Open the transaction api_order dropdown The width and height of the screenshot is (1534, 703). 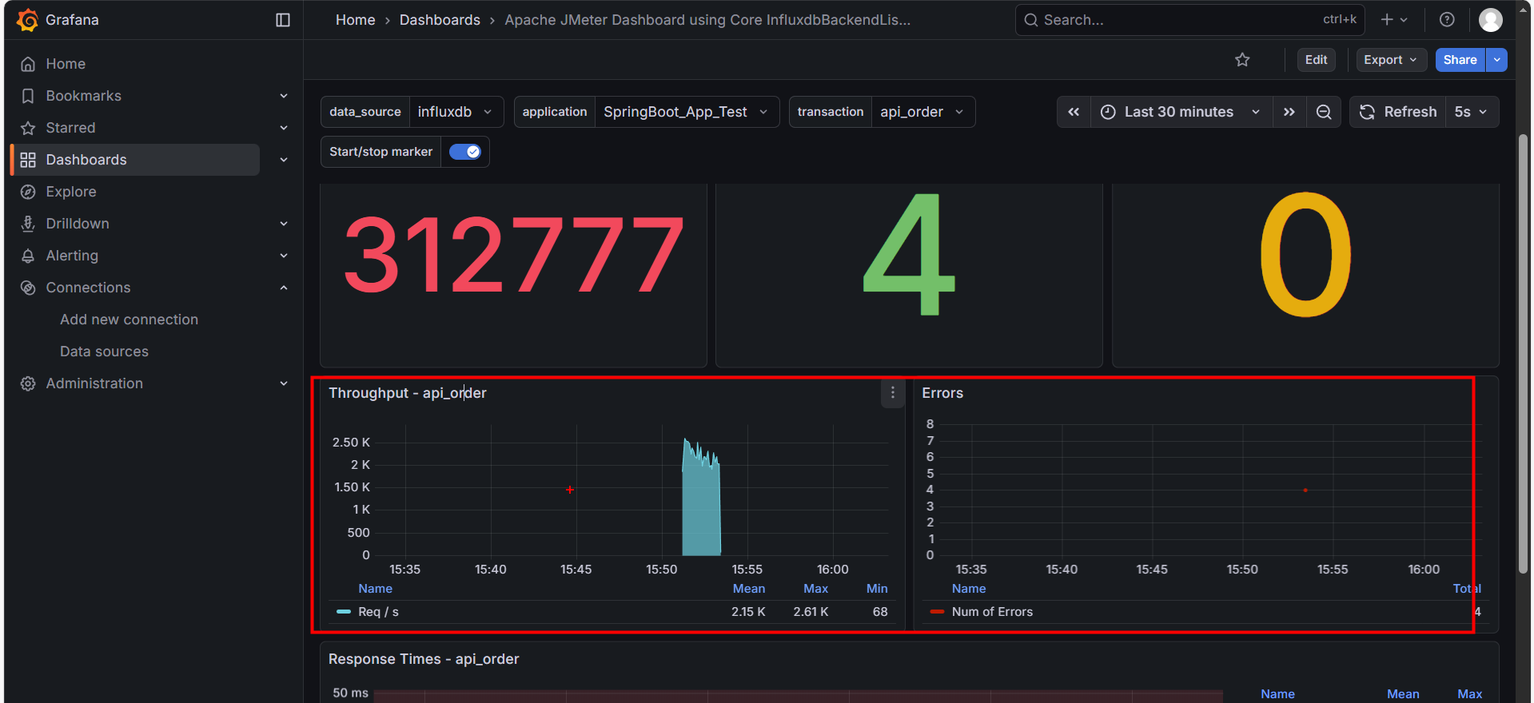(922, 112)
